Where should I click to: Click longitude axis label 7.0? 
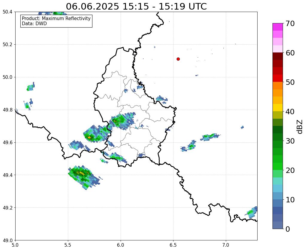coord(226,245)
